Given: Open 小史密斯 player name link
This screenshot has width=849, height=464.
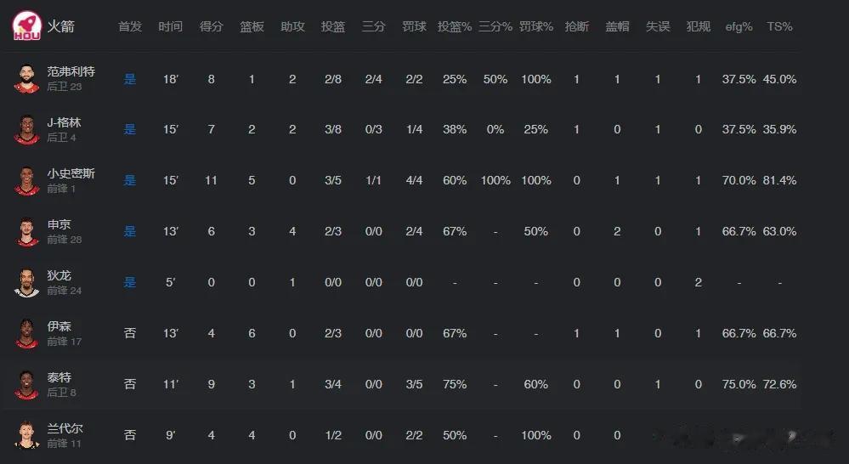Looking at the screenshot, I should coord(71,173).
